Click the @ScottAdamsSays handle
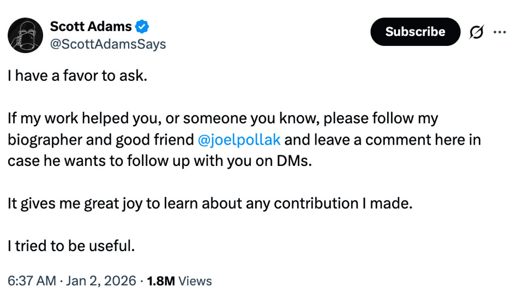 (108, 44)
